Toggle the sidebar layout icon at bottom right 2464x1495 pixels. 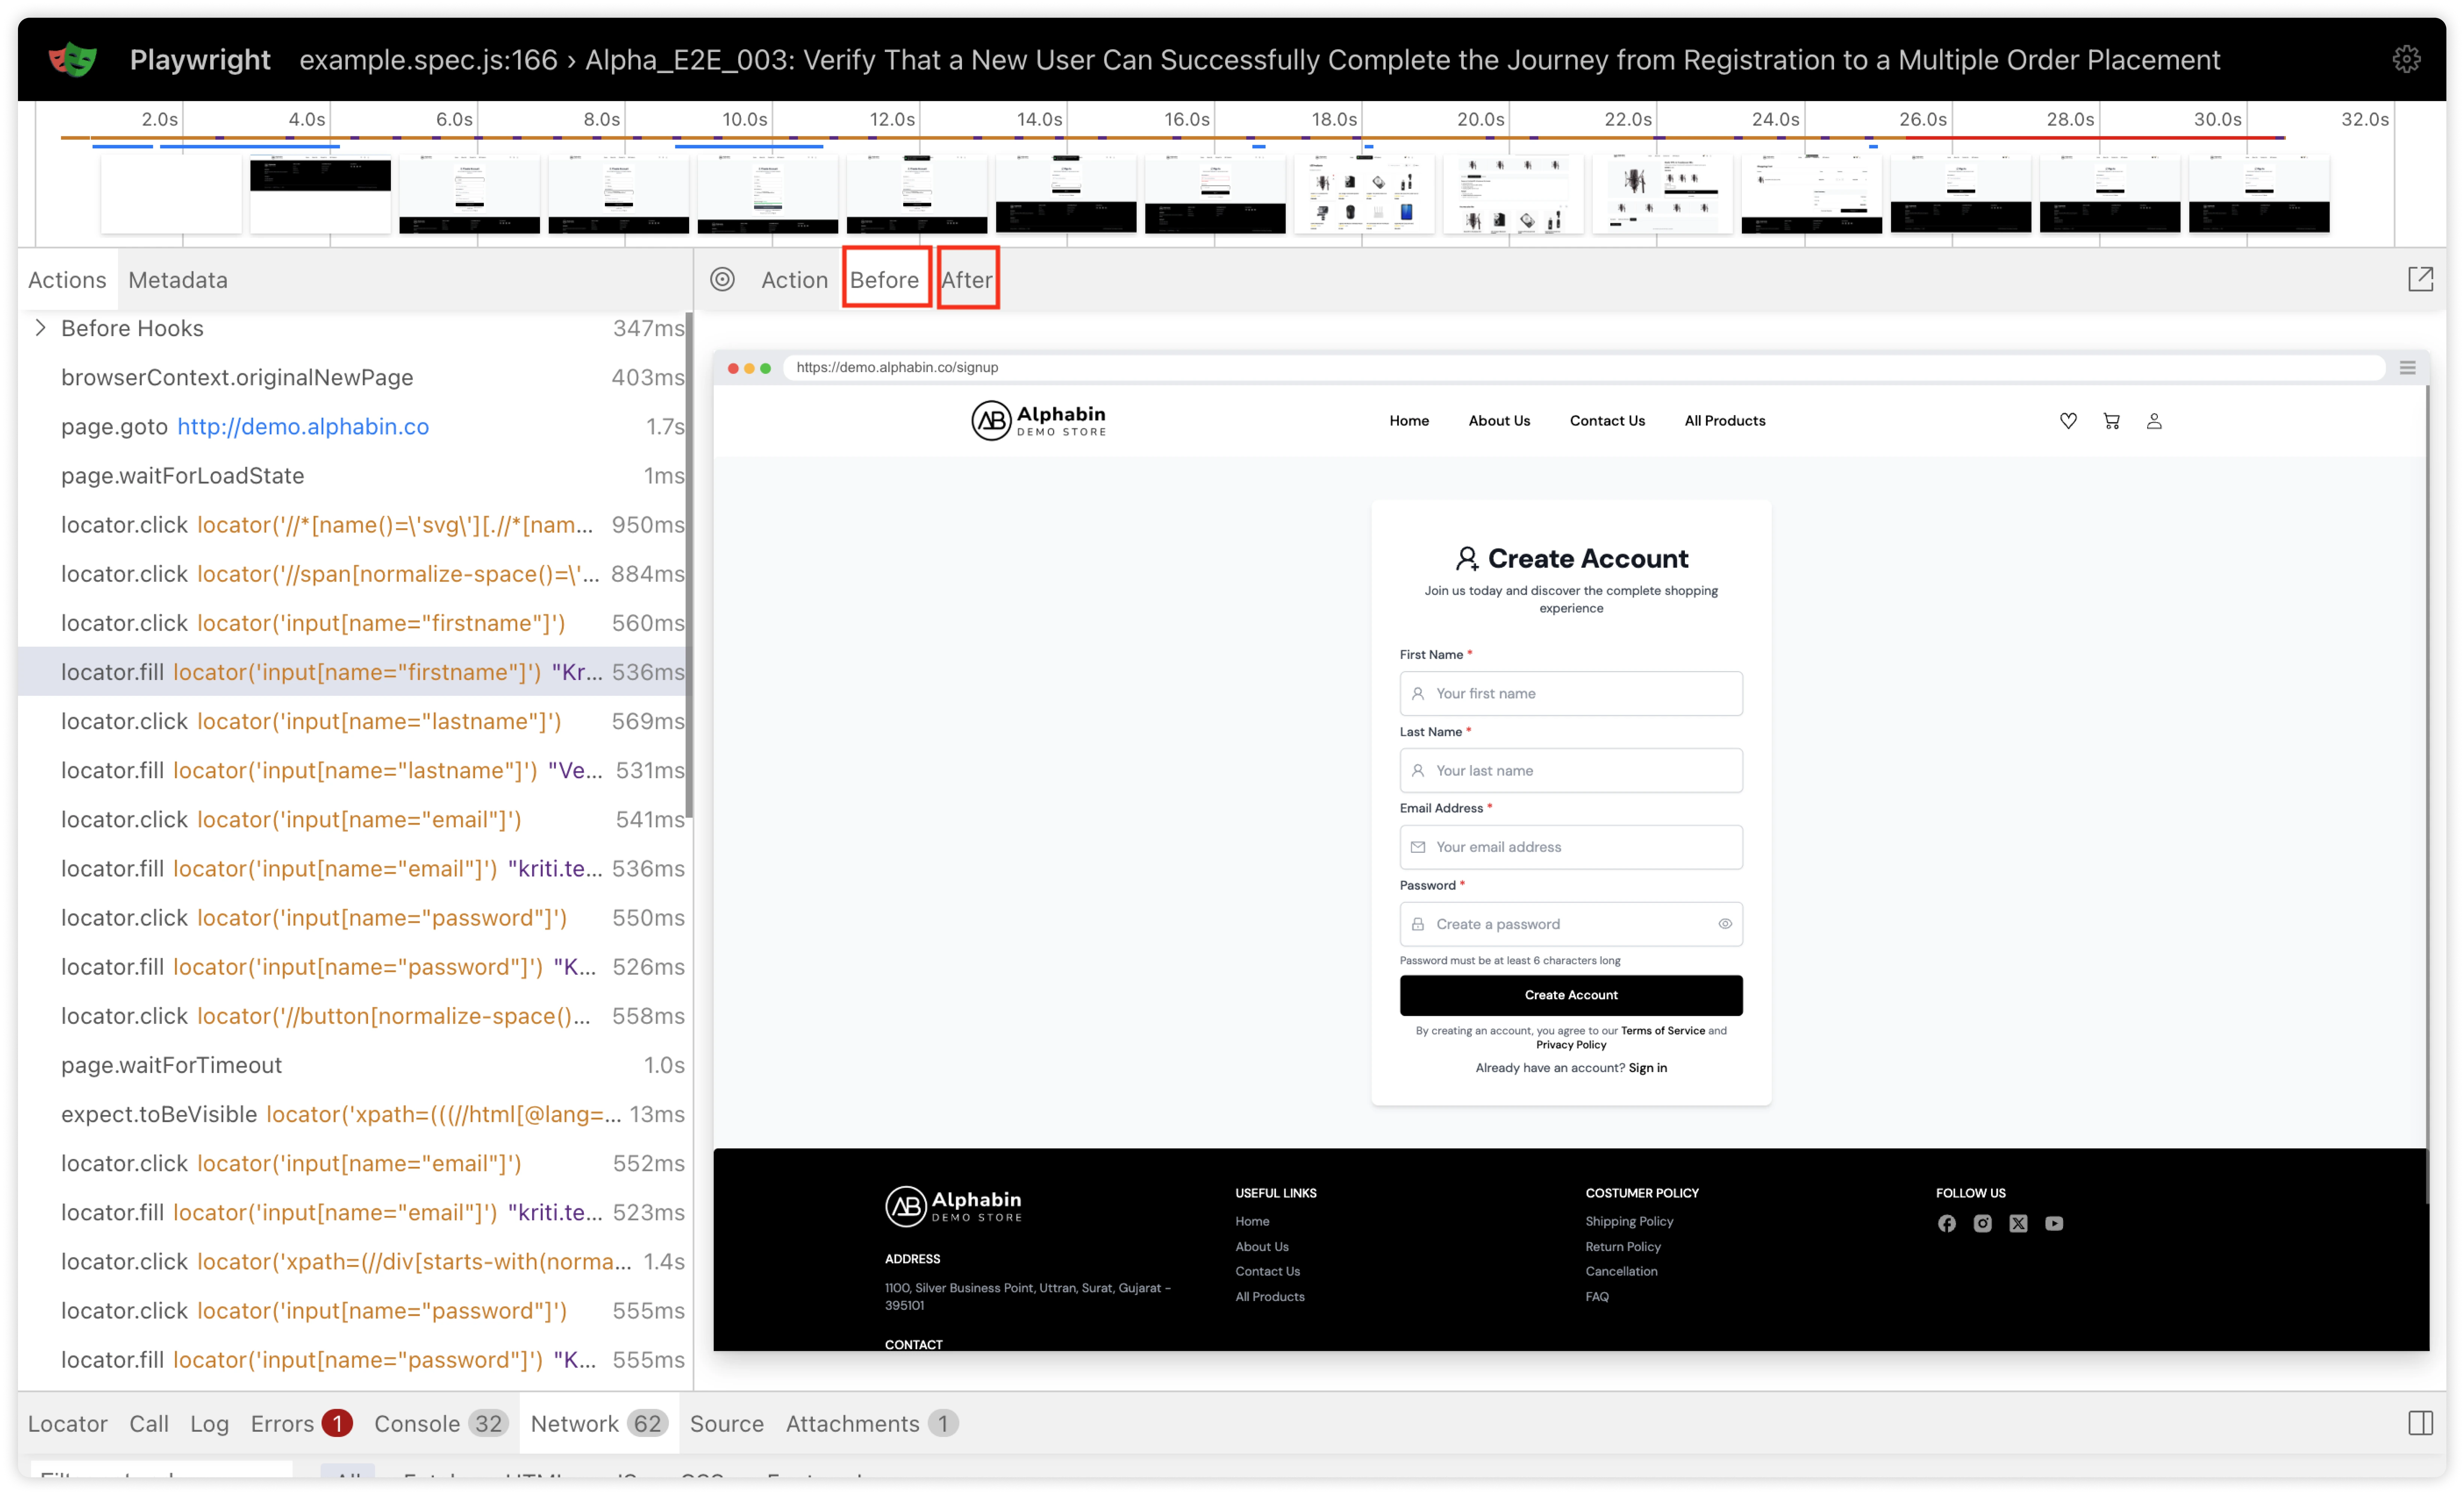[2420, 1423]
